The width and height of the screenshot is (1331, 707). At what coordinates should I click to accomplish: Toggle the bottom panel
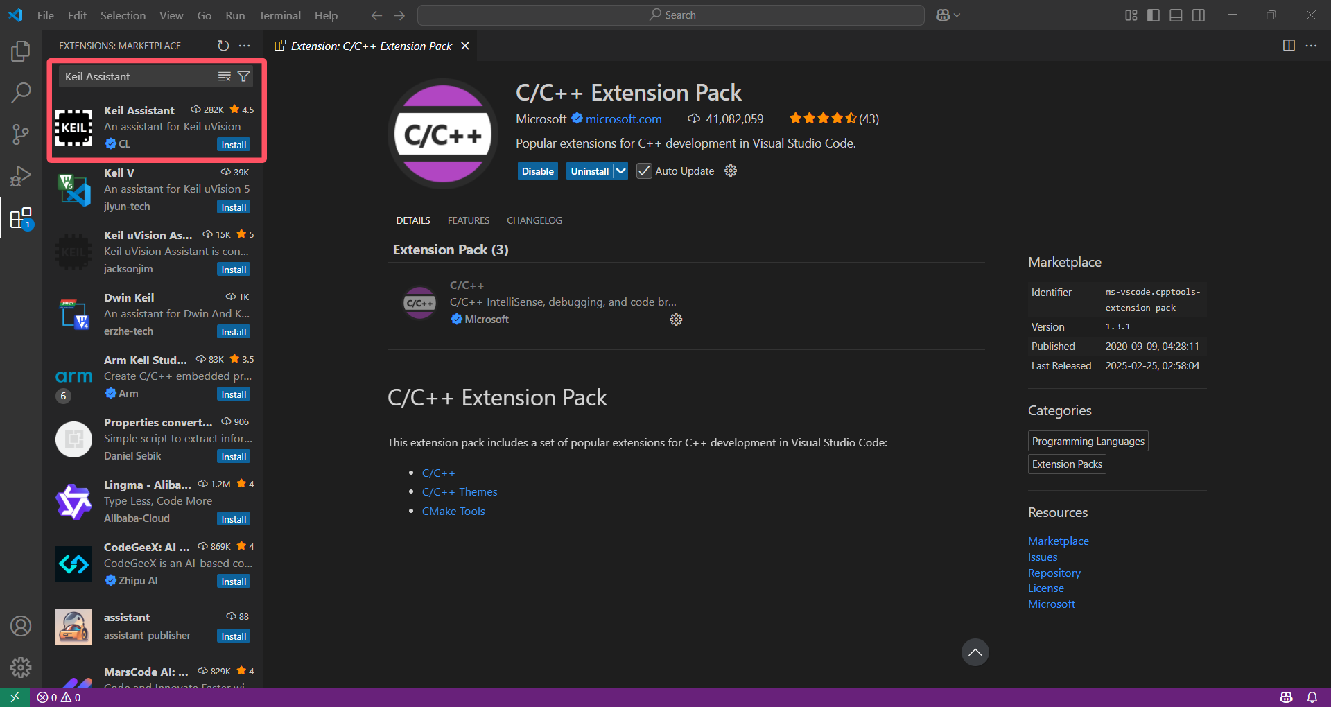point(1176,15)
